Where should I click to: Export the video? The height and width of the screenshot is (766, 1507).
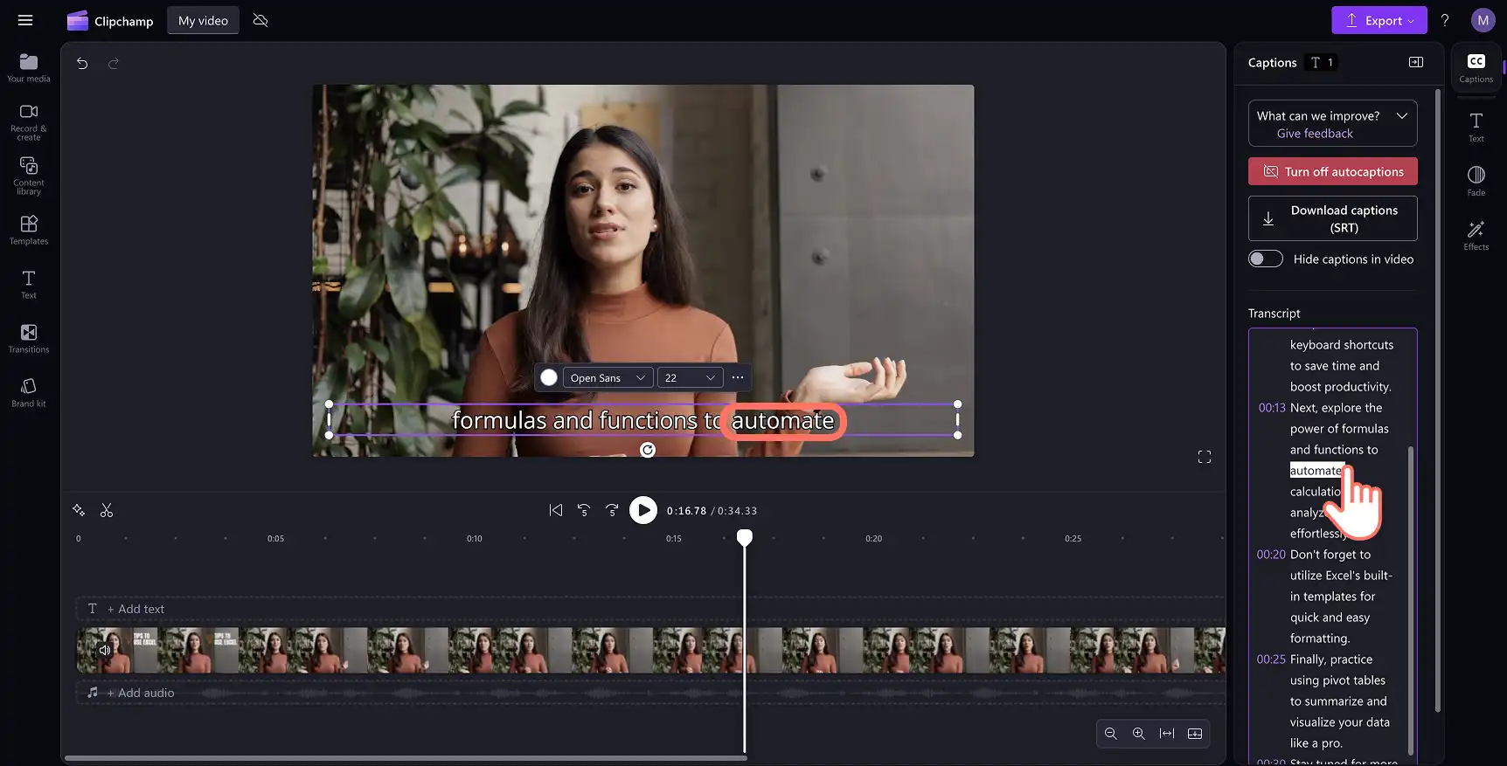(x=1379, y=20)
